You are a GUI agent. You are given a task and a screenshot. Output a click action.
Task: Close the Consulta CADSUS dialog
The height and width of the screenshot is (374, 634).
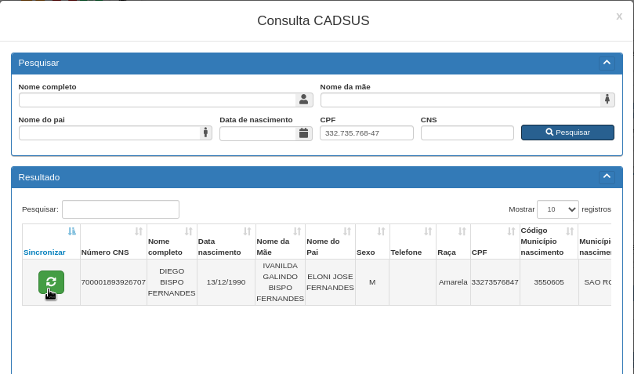[x=619, y=16]
